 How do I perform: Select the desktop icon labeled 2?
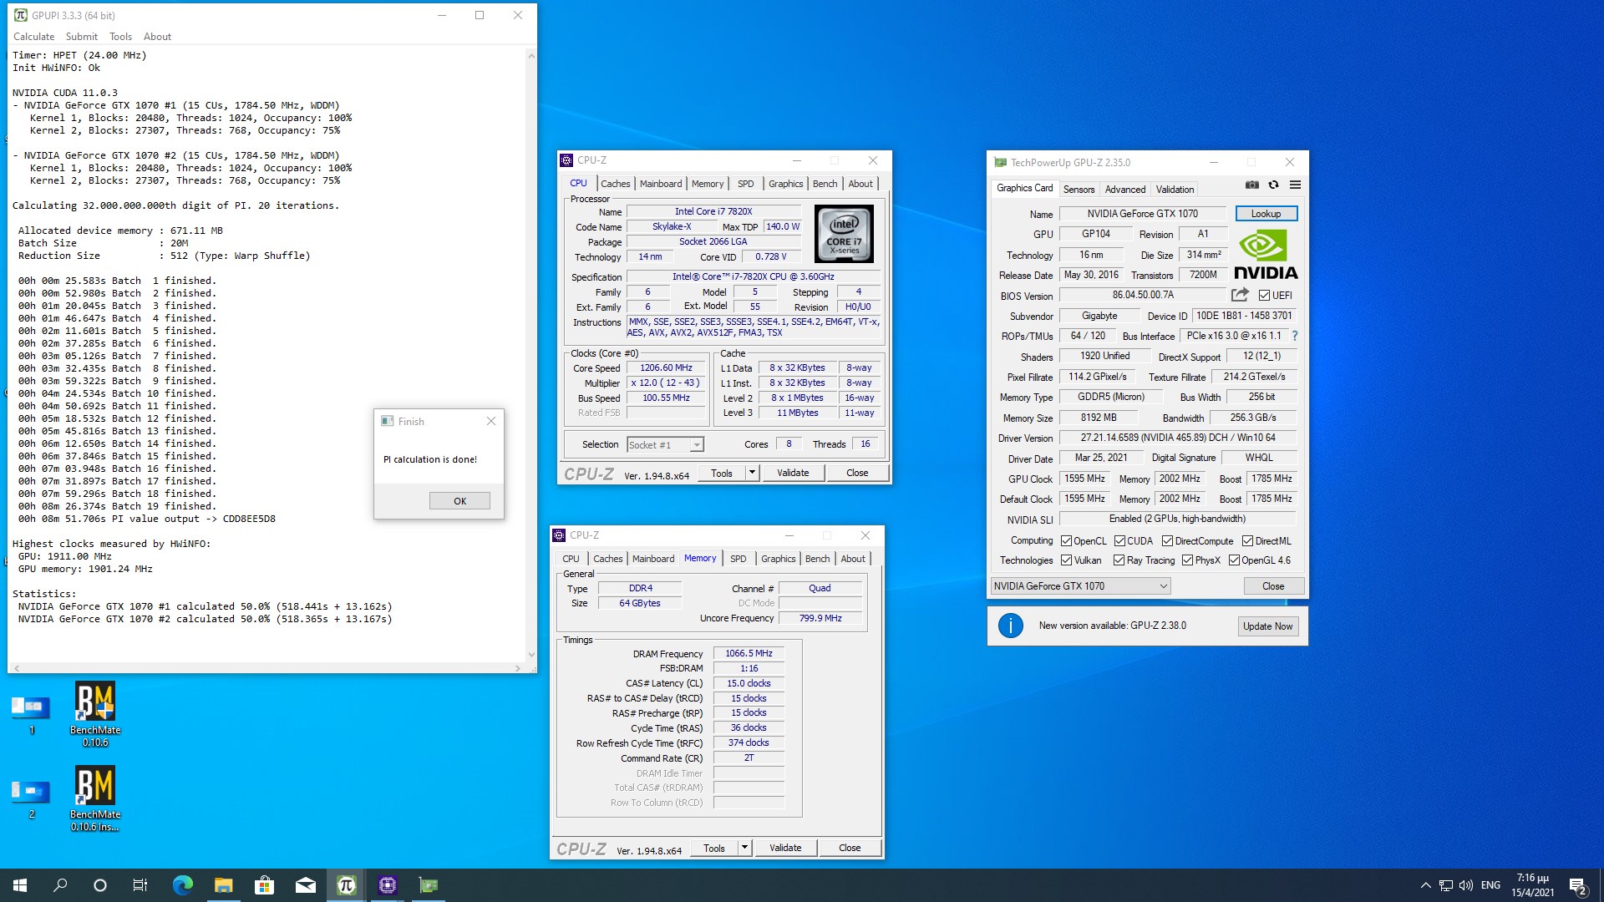(31, 798)
